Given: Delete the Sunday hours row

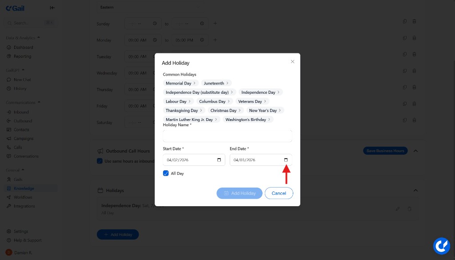Looking at the screenshot, I should click(x=415, y=21).
